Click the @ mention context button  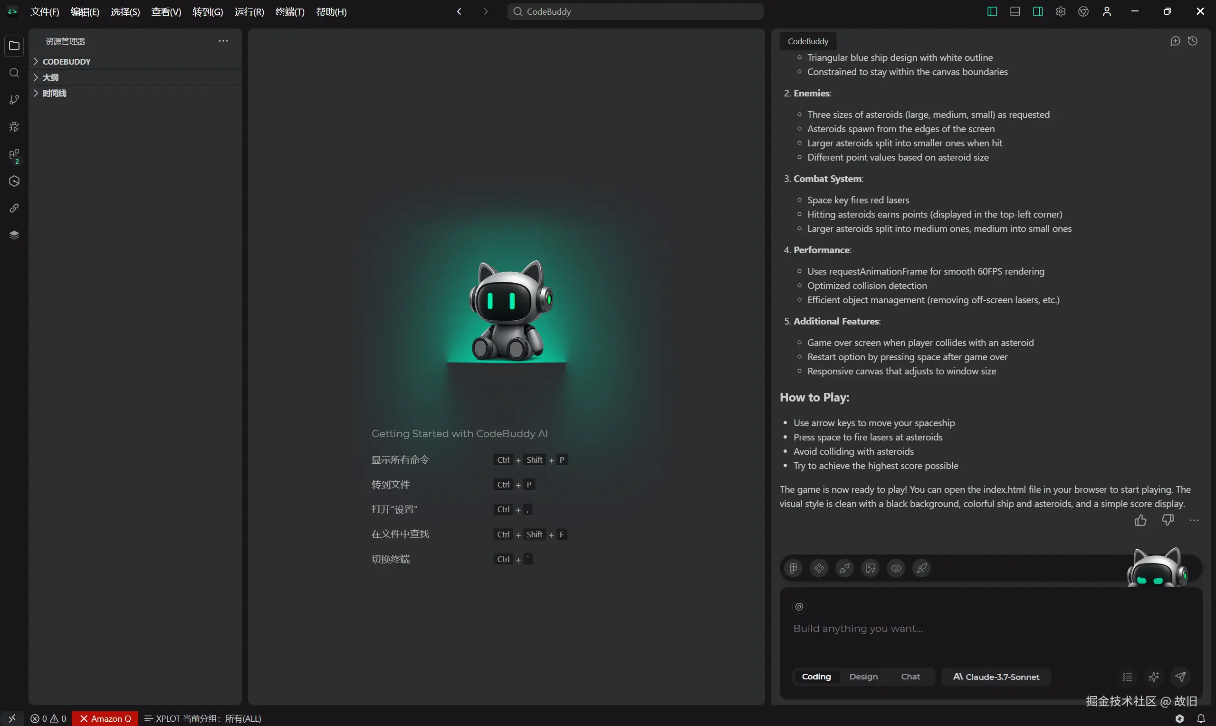pyautogui.click(x=799, y=607)
